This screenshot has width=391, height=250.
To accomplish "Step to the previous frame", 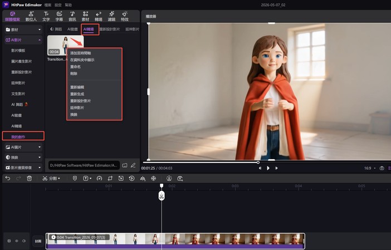I will pyautogui.click(x=260, y=168).
